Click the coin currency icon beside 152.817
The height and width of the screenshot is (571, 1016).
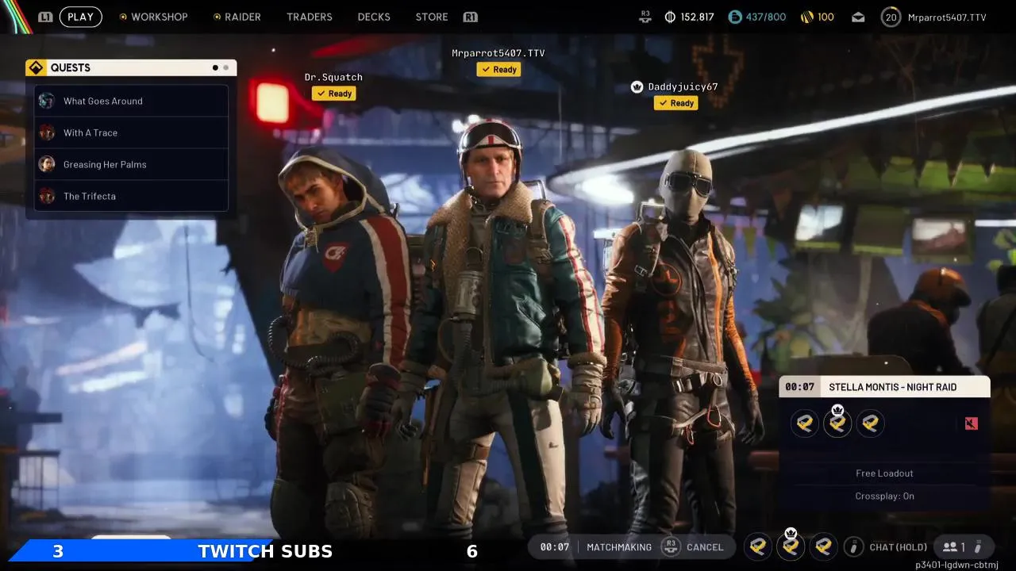tap(670, 17)
